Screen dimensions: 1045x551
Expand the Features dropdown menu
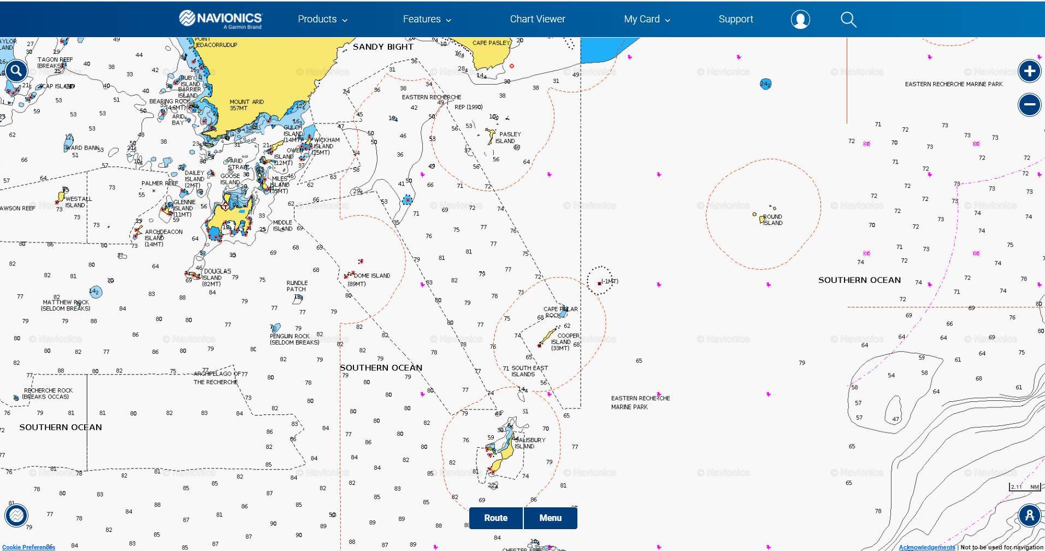click(x=427, y=19)
